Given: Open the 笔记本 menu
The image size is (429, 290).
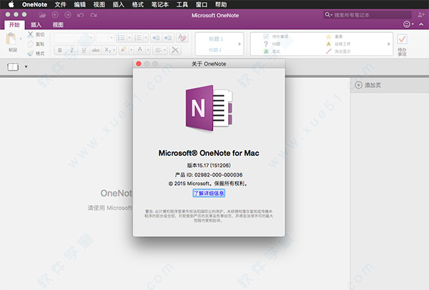Looking at the screenshot, I should tap(160, 4).
